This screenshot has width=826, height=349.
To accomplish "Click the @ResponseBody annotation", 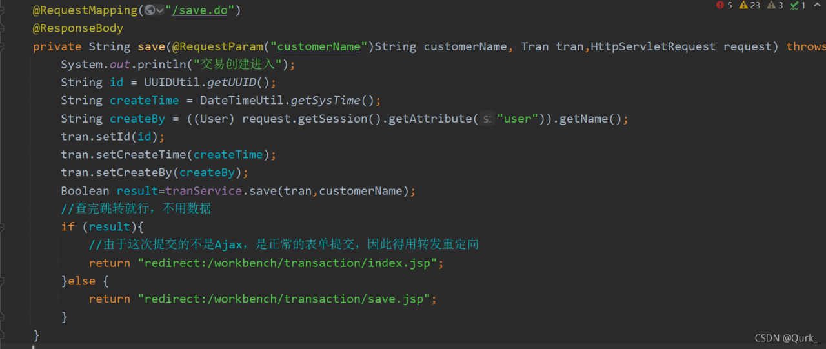I will click(x=77, y=28).
